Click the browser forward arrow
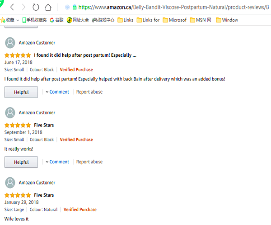The image size is (271, 225). [x=23, y=7]
